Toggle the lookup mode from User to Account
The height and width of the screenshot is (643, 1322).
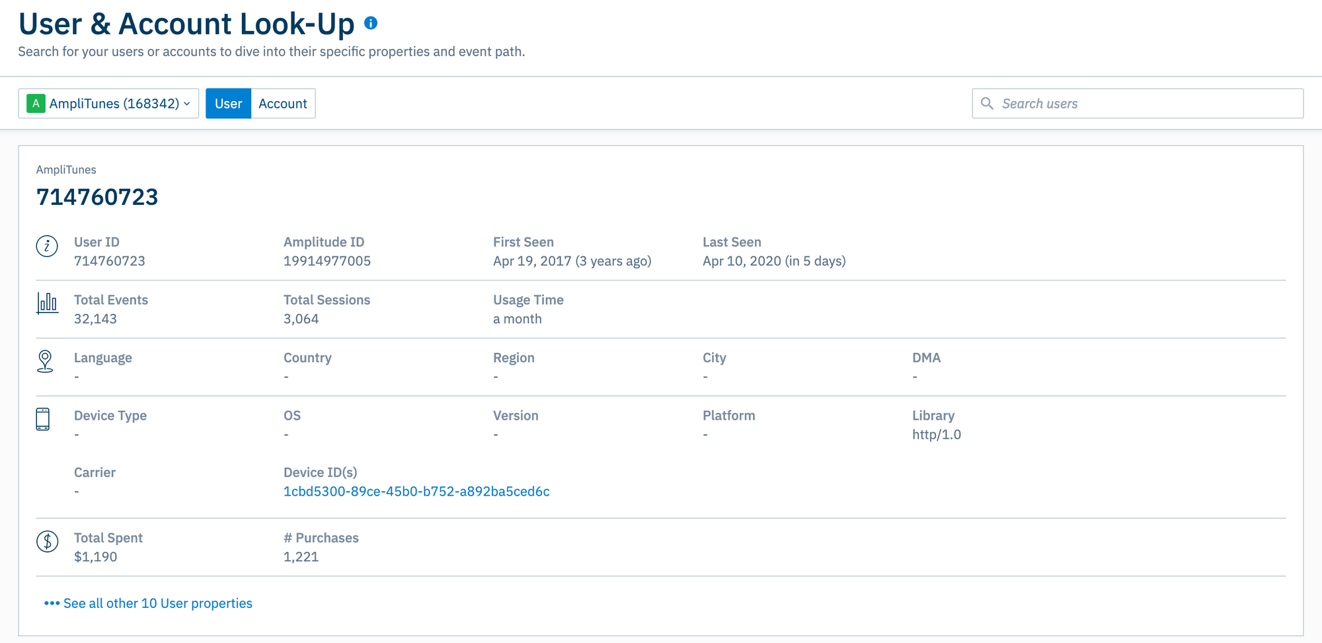click(x=283, y=103)
